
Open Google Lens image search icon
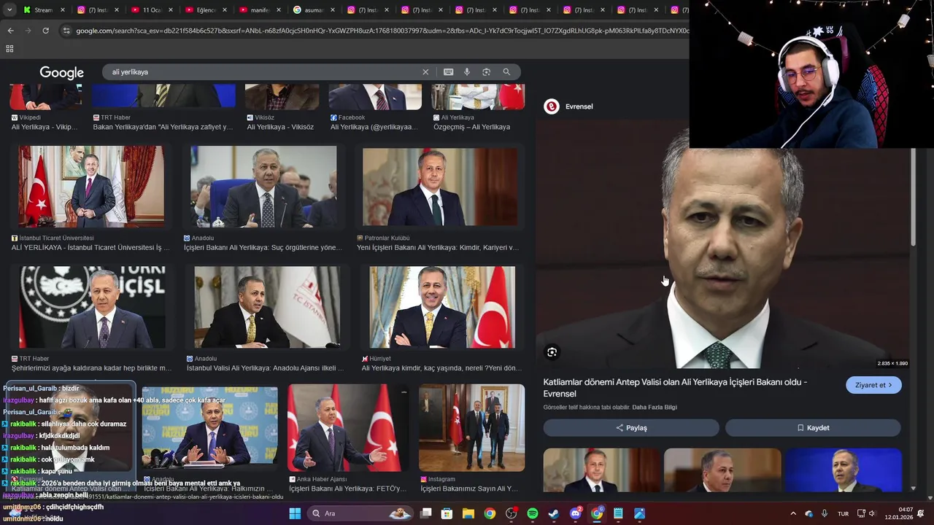(x=487, y=72)
